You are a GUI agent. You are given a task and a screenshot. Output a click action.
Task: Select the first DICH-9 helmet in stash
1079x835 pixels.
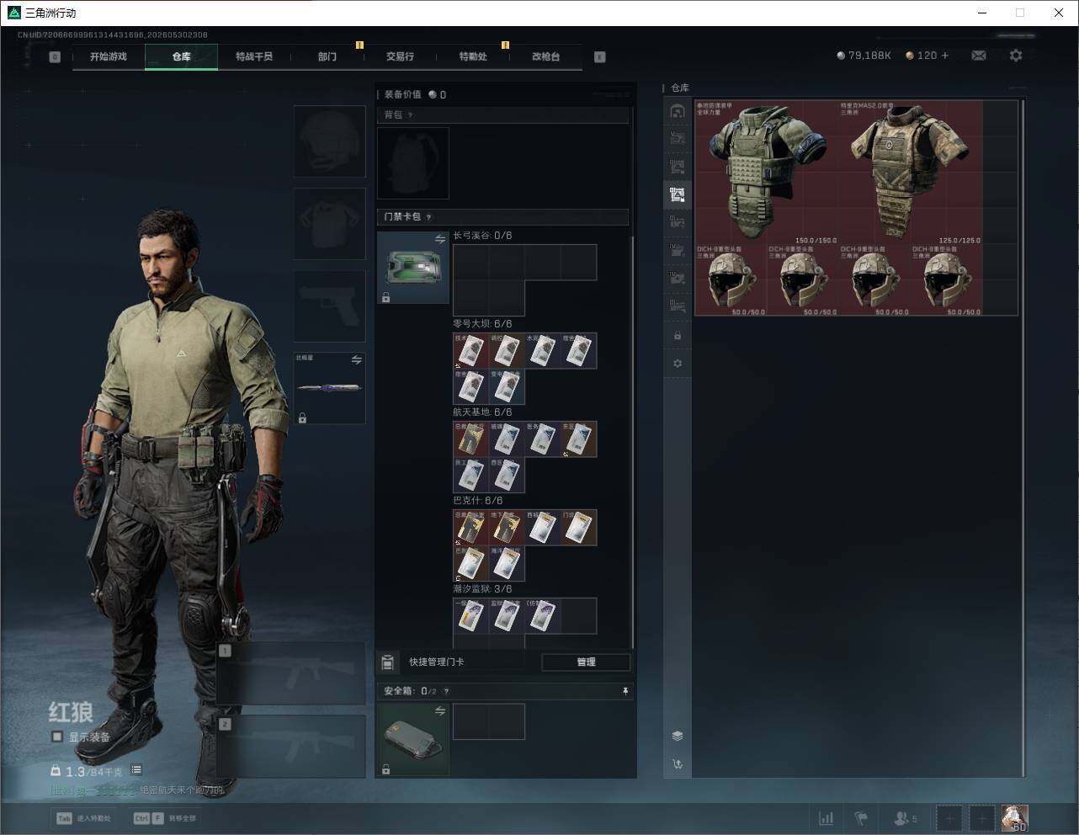[731, 280]
